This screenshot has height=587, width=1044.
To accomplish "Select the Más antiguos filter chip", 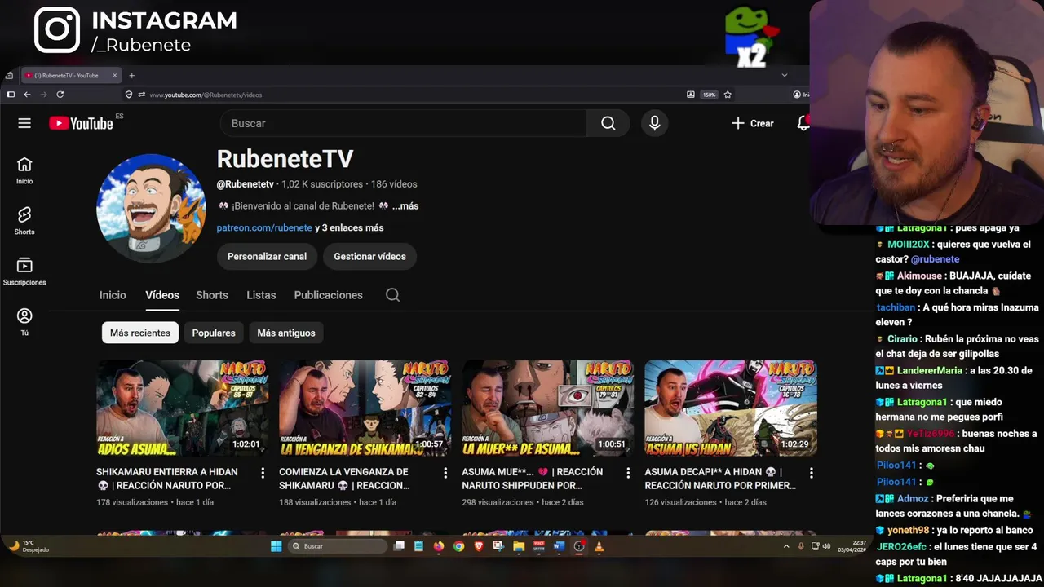I will 286,333.
